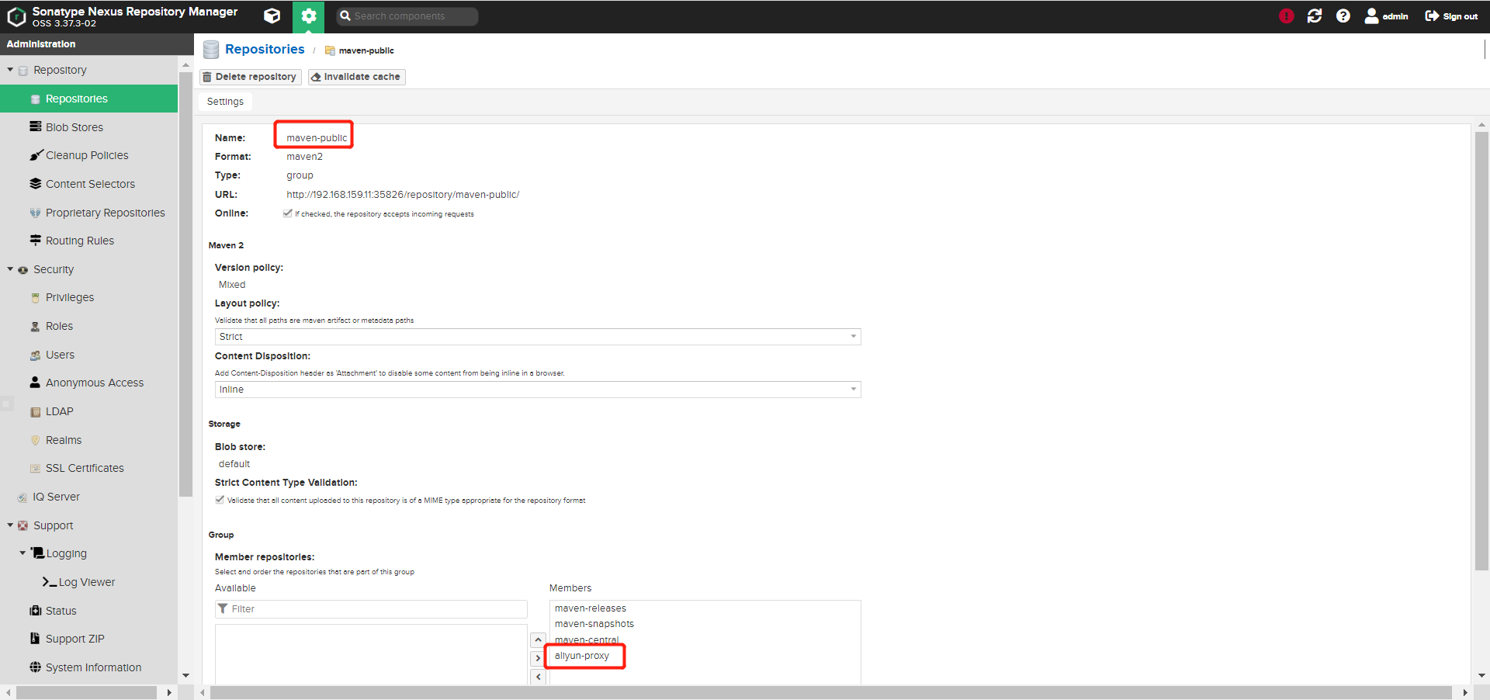This screenshot has width=1490, height=700.
Task: Click the Anonymous Access person icon
Action: (x=35, y=383)
